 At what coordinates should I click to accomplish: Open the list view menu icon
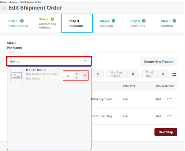click(x=174, y=74)
